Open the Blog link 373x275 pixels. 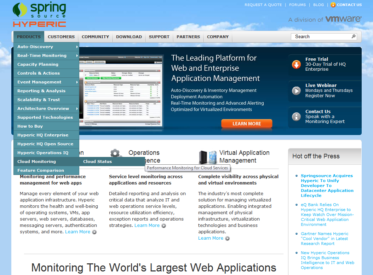click(x=319, y=5)
